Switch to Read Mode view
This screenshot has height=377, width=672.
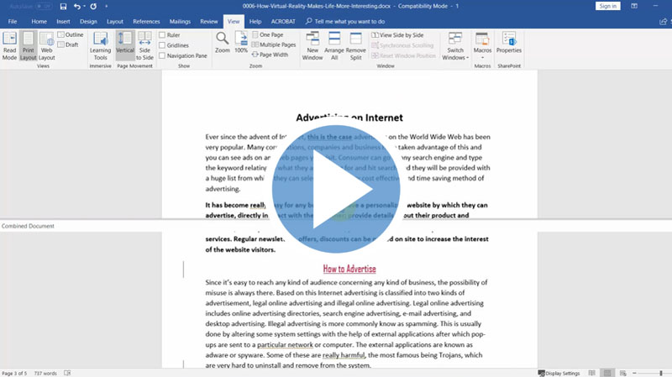coord(9,45)
